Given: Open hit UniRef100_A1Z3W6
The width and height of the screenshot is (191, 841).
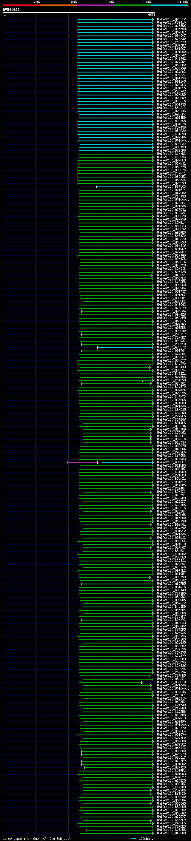Looking at the screenshot, I should (x=171, y=26).
